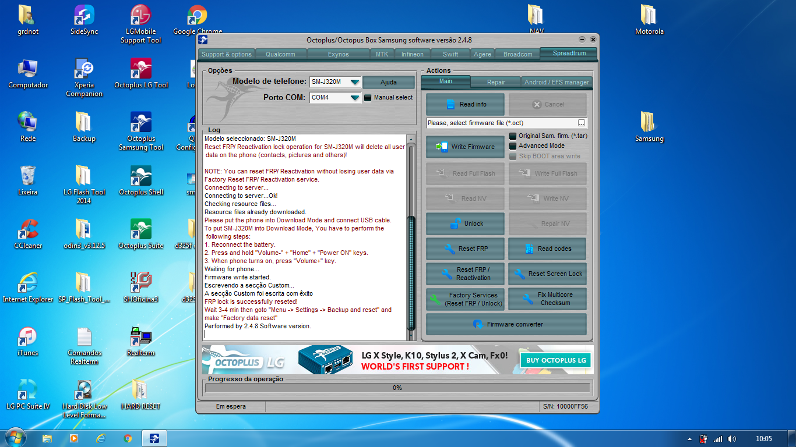The image size is (796, 447).
Task: Click the Fix Multicore Checksum button
Action: 547,299
